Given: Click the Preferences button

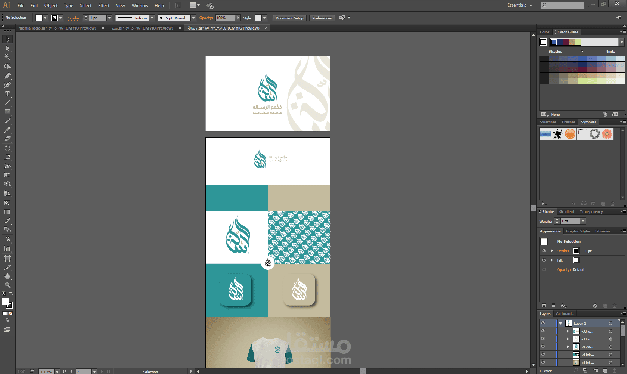Looking at the screenshot, I should coord(322,18).
